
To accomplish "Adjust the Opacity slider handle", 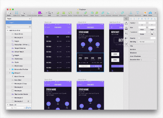I will (x=139, y=38).
